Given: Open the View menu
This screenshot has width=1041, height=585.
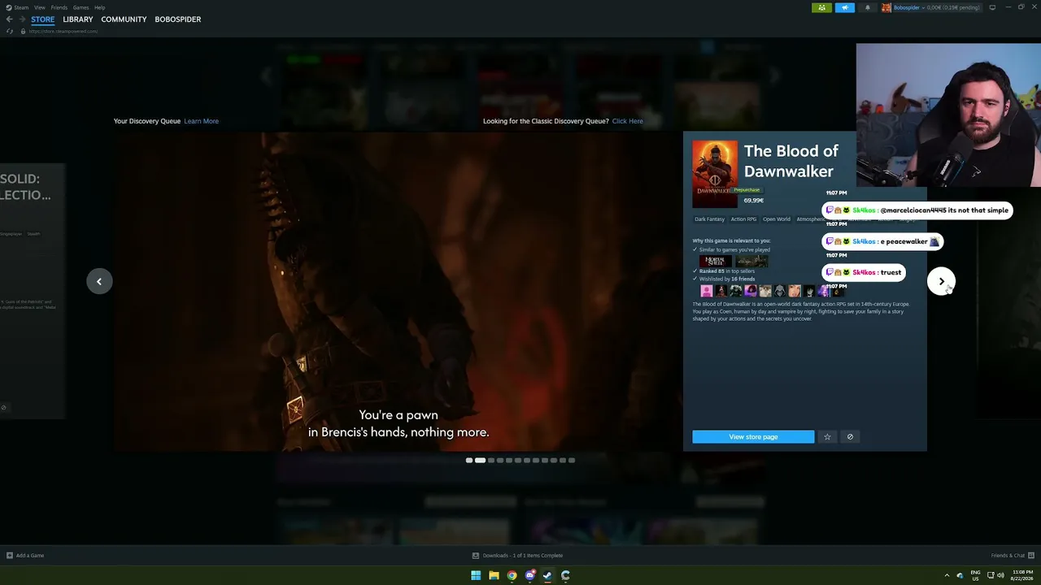Looking at the screenshot, I should point(39,7).
